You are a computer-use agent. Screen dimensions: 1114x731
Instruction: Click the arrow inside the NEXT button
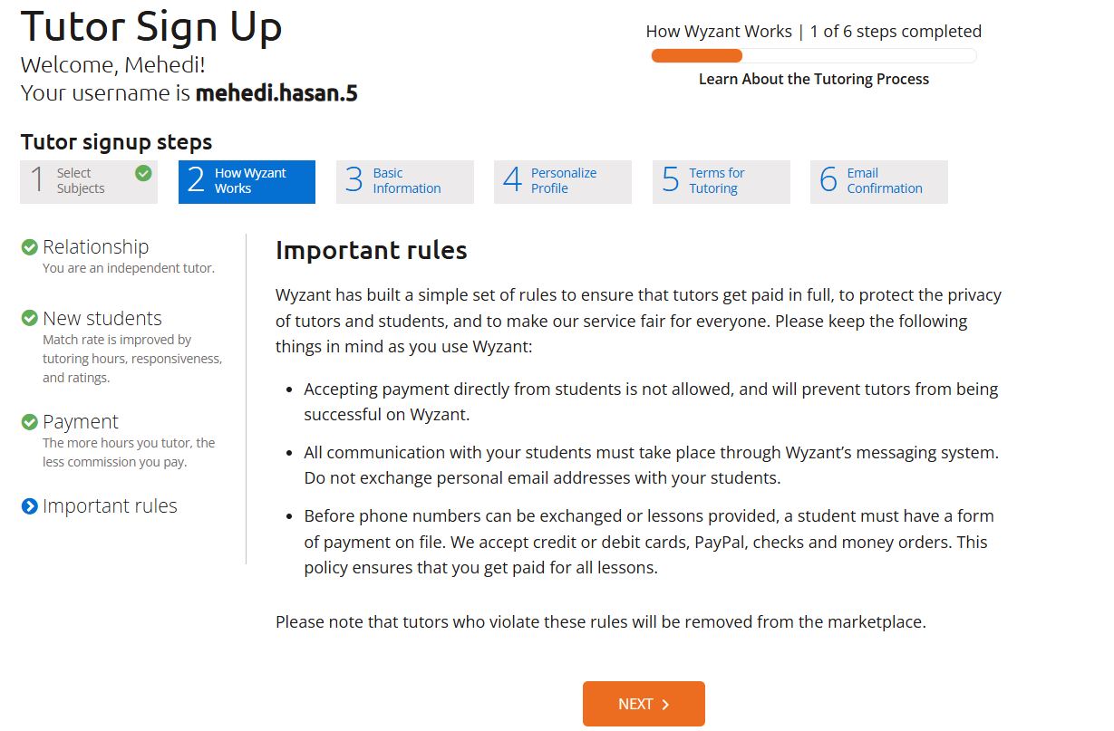pos(664,704)
